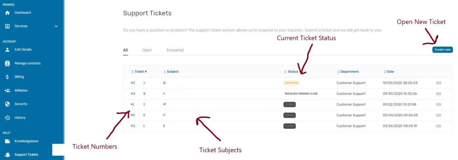Click the Billing dollar sign icon

7,77
